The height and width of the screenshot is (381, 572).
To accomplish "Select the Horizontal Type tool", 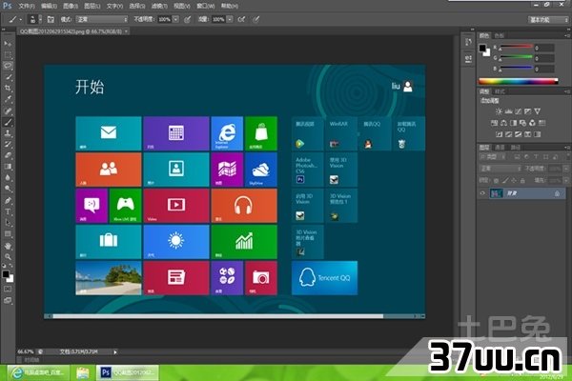I will 8,211.
